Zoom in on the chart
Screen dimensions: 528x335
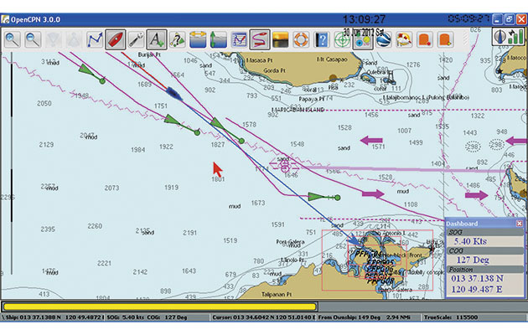click(x=13, y=39)
